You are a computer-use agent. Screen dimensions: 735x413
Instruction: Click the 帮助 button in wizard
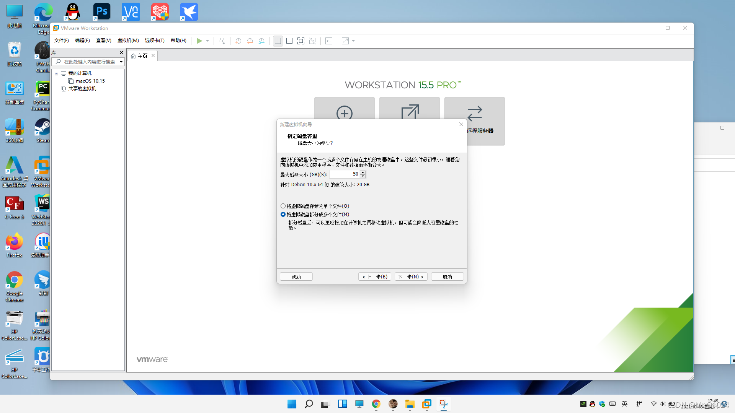point(296,277)
